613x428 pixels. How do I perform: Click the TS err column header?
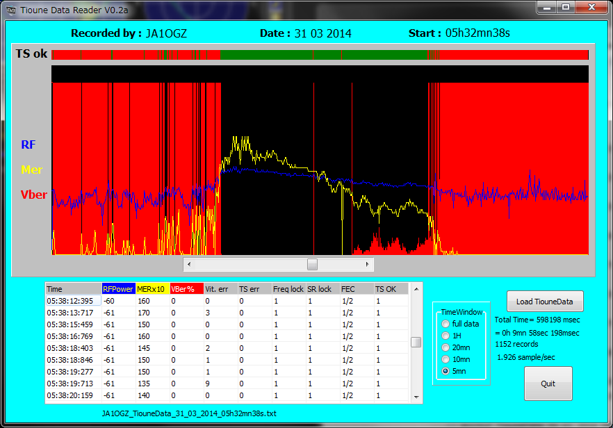[x=254, y=289]
